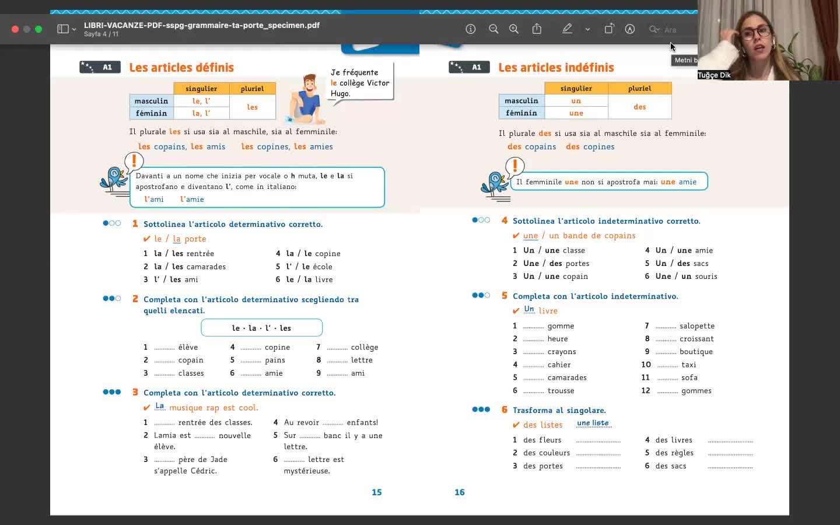Select the highlight pen tool

click(x=567, y=29)
